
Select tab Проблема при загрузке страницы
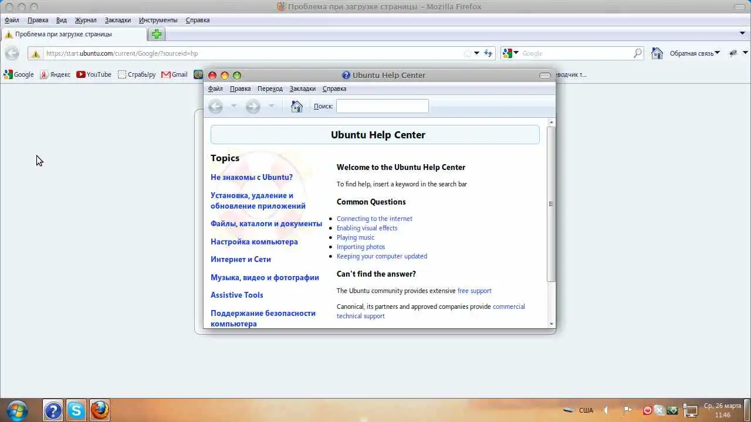[x=75, y=34]
